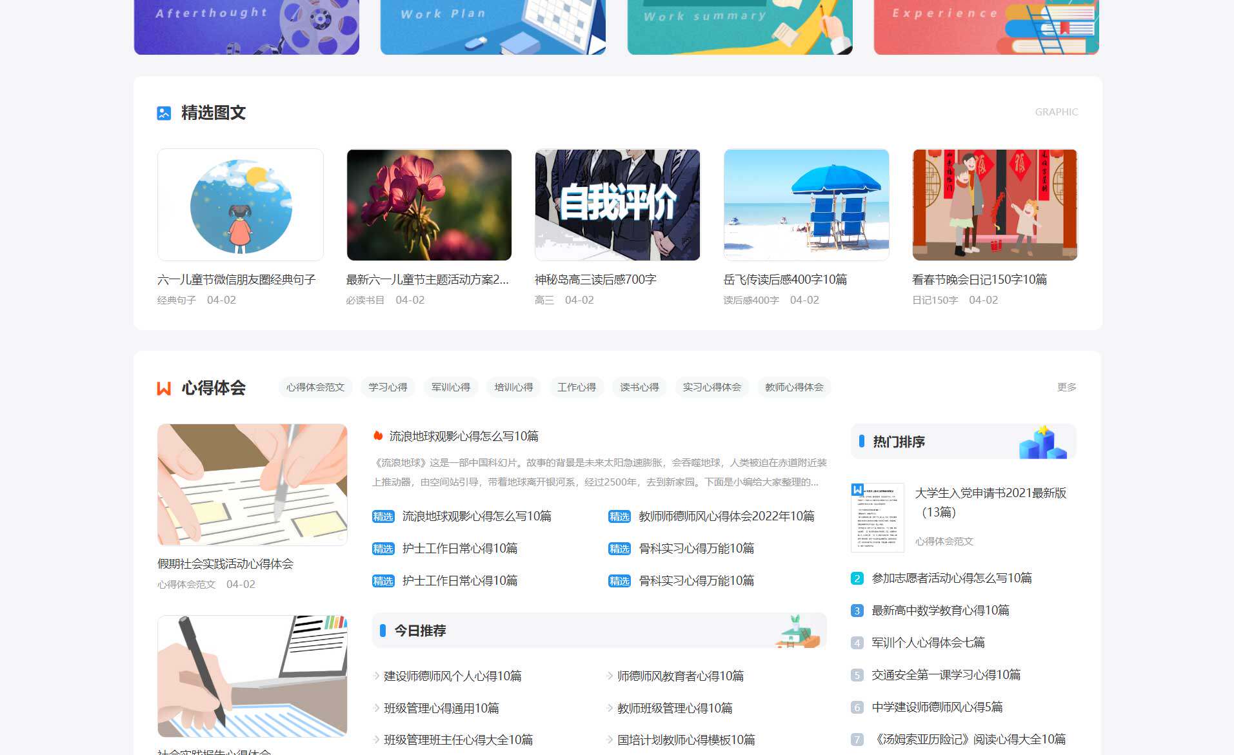Viewport: 1234px width, 755px height.
Task: Click the 精选 badge before 护士工作日常心得10篇
Action: pyautogui.click(x=383, y=549)
